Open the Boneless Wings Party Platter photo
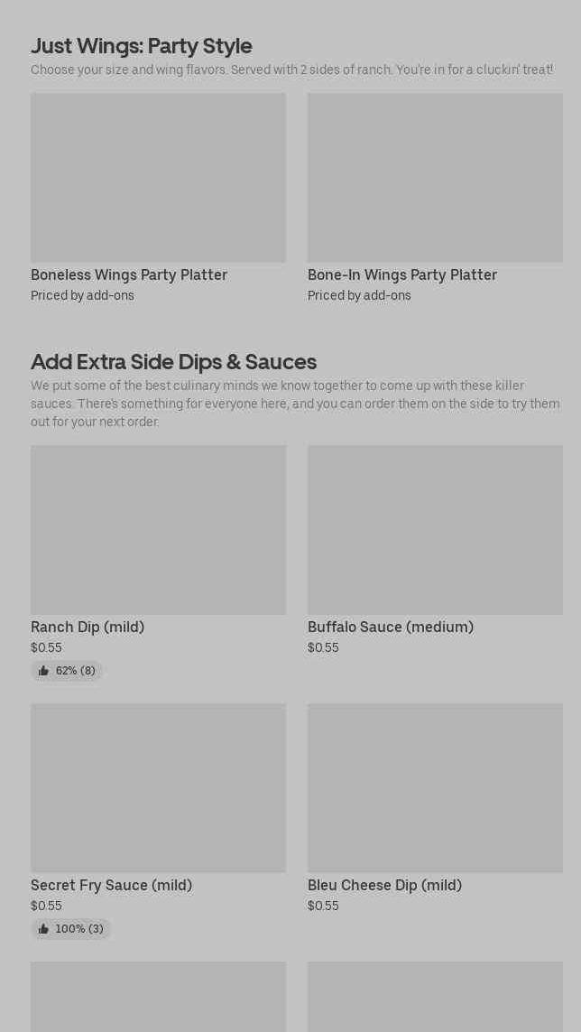Image resolution: width=581 pixels, height=1032 pixels. tap(158, 178)
